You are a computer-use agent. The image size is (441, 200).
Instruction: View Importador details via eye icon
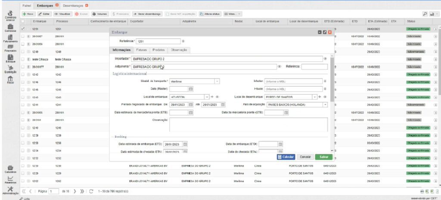click(325, 58)
